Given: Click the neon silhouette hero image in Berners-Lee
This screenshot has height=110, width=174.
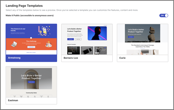Looking at the screenshot, I should [x=97, y=33].
